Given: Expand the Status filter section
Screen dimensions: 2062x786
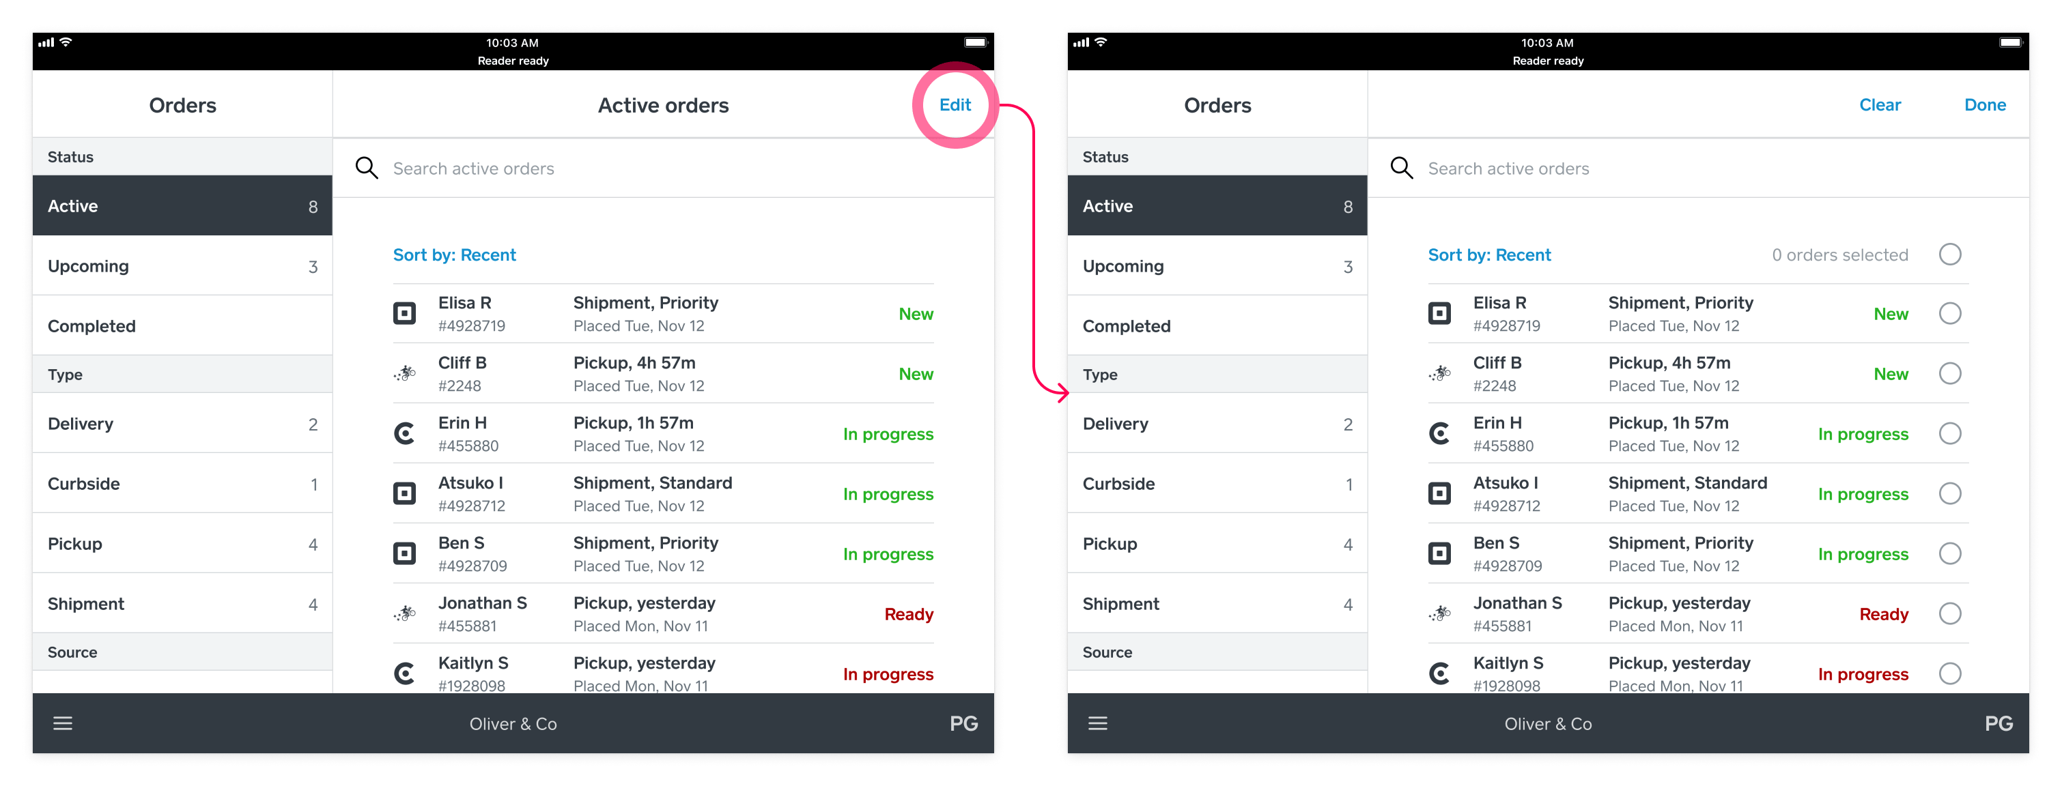Looking at the screenshot, I should pyautogui.click(x=183, y=155).
